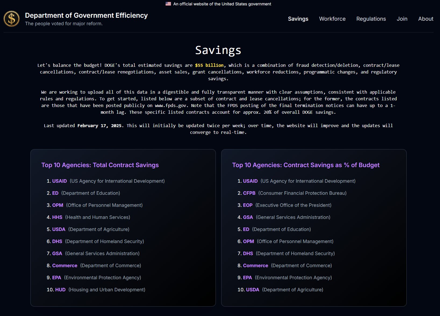Click 'Top 10 Agencies: Total Contract Savings' heading
Image resolution: width=440 pixels, height=316 pixels.
pos(100,165)
